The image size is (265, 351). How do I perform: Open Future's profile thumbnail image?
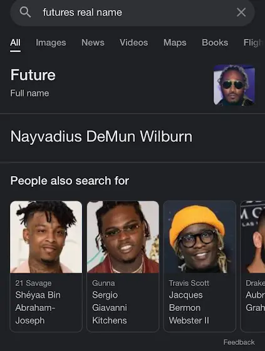click(234, 85)
